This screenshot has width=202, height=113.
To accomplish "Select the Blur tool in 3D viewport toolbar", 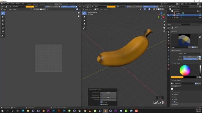I will 84,17.
